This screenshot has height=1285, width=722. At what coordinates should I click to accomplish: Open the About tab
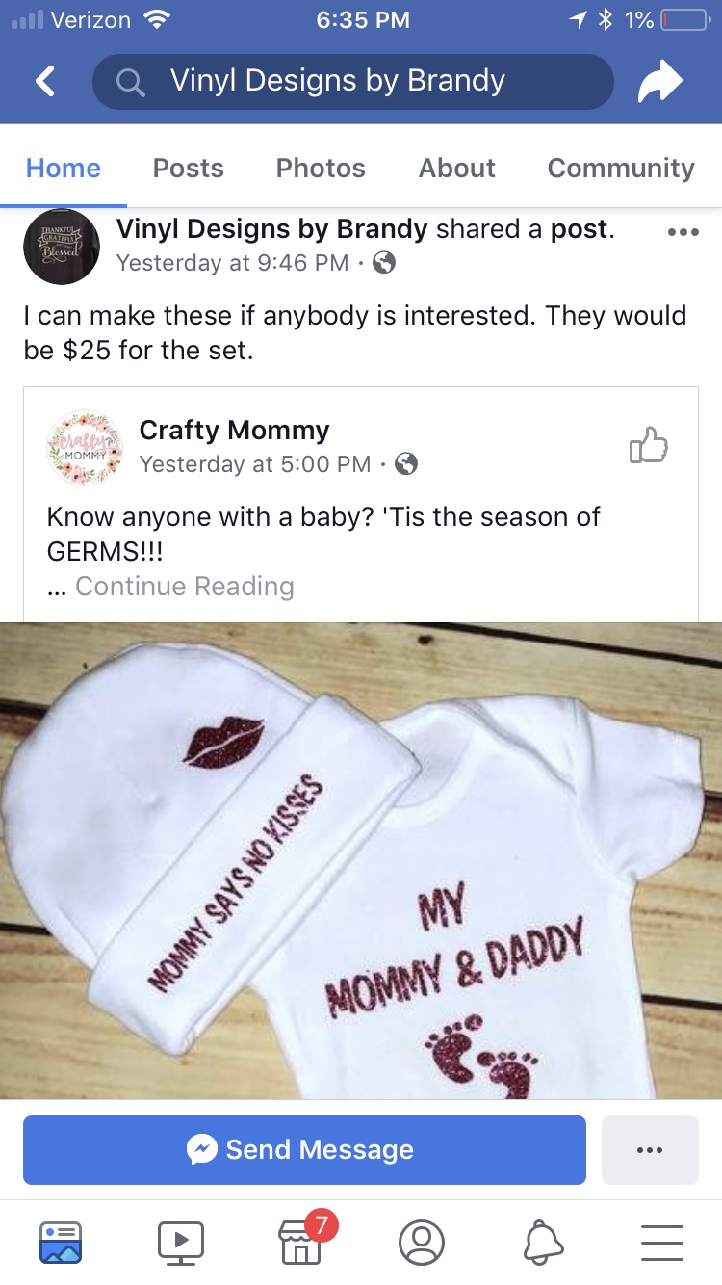(x=457, y=168)
